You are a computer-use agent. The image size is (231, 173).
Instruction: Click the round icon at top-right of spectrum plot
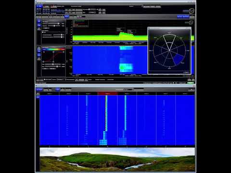coord(191,23)
